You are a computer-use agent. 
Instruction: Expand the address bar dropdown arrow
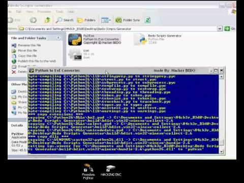tap(220, 28)
